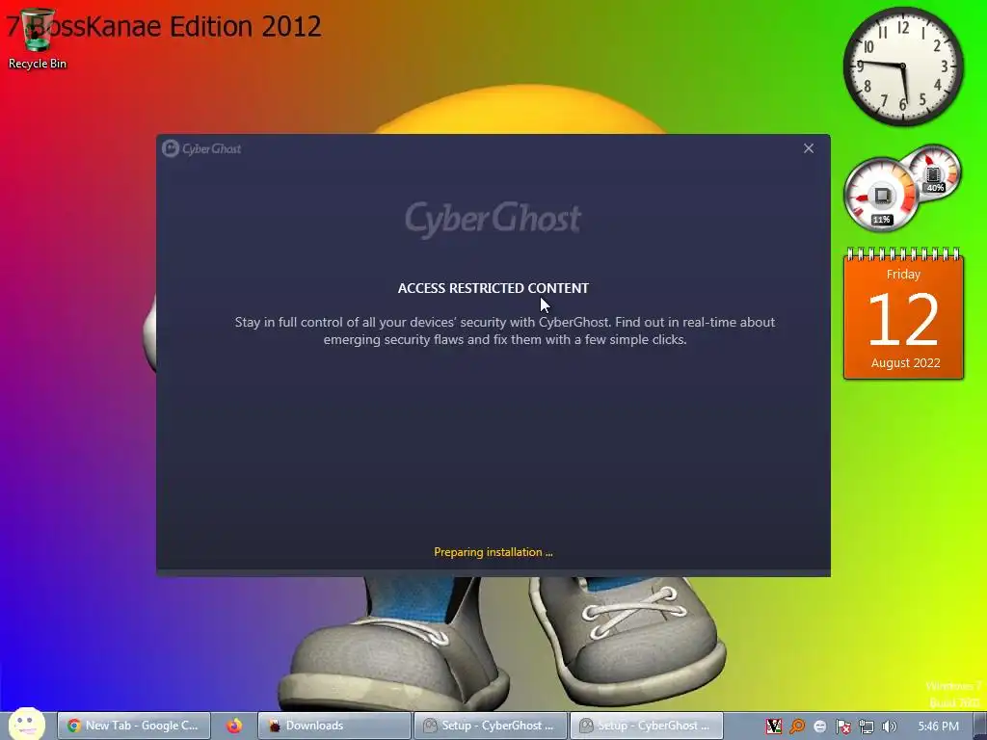987x740 pixels.
Task: Click the 'ACCESS RESTRICTED CONTENT' heading
Action: coord(493,288)
